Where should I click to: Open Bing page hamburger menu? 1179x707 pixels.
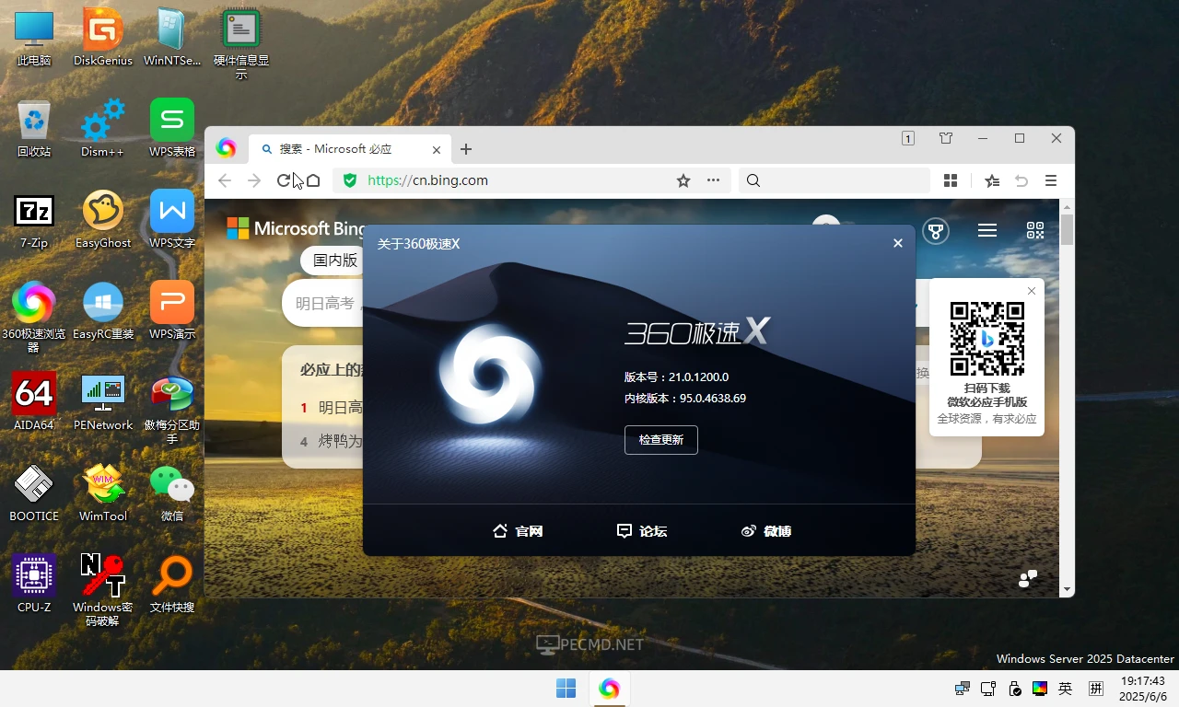(x=987, y=230)
